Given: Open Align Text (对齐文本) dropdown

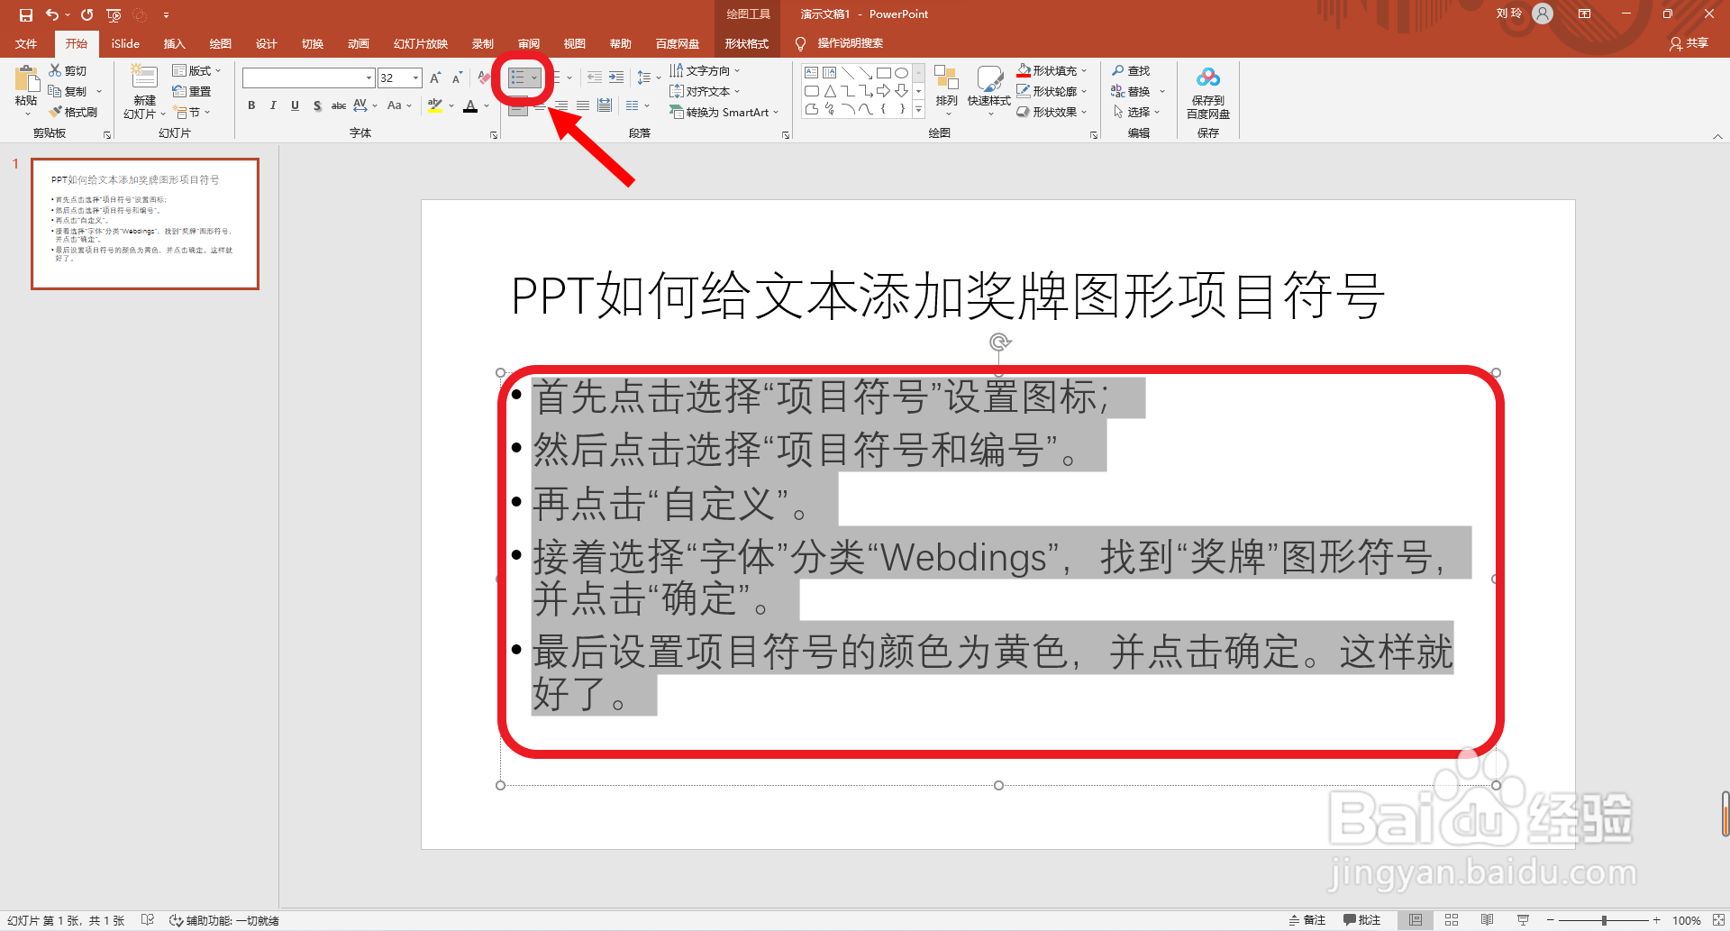Looking at the screenshot, I should pos(704,91).
